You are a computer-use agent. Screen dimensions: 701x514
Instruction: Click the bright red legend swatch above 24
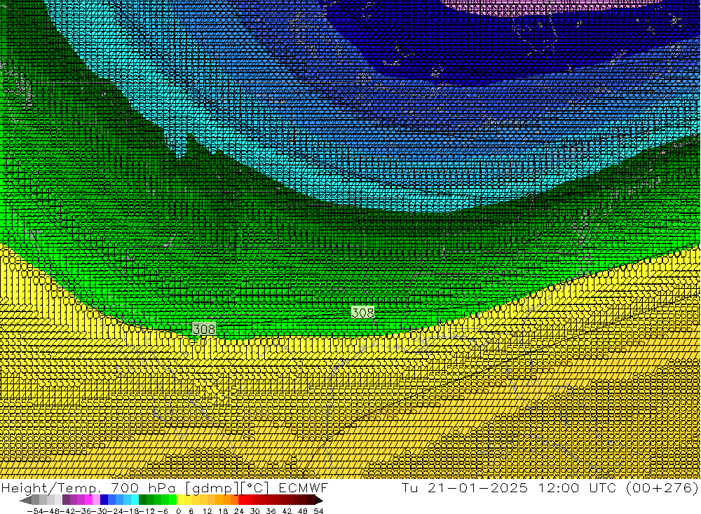click(242, 500)
